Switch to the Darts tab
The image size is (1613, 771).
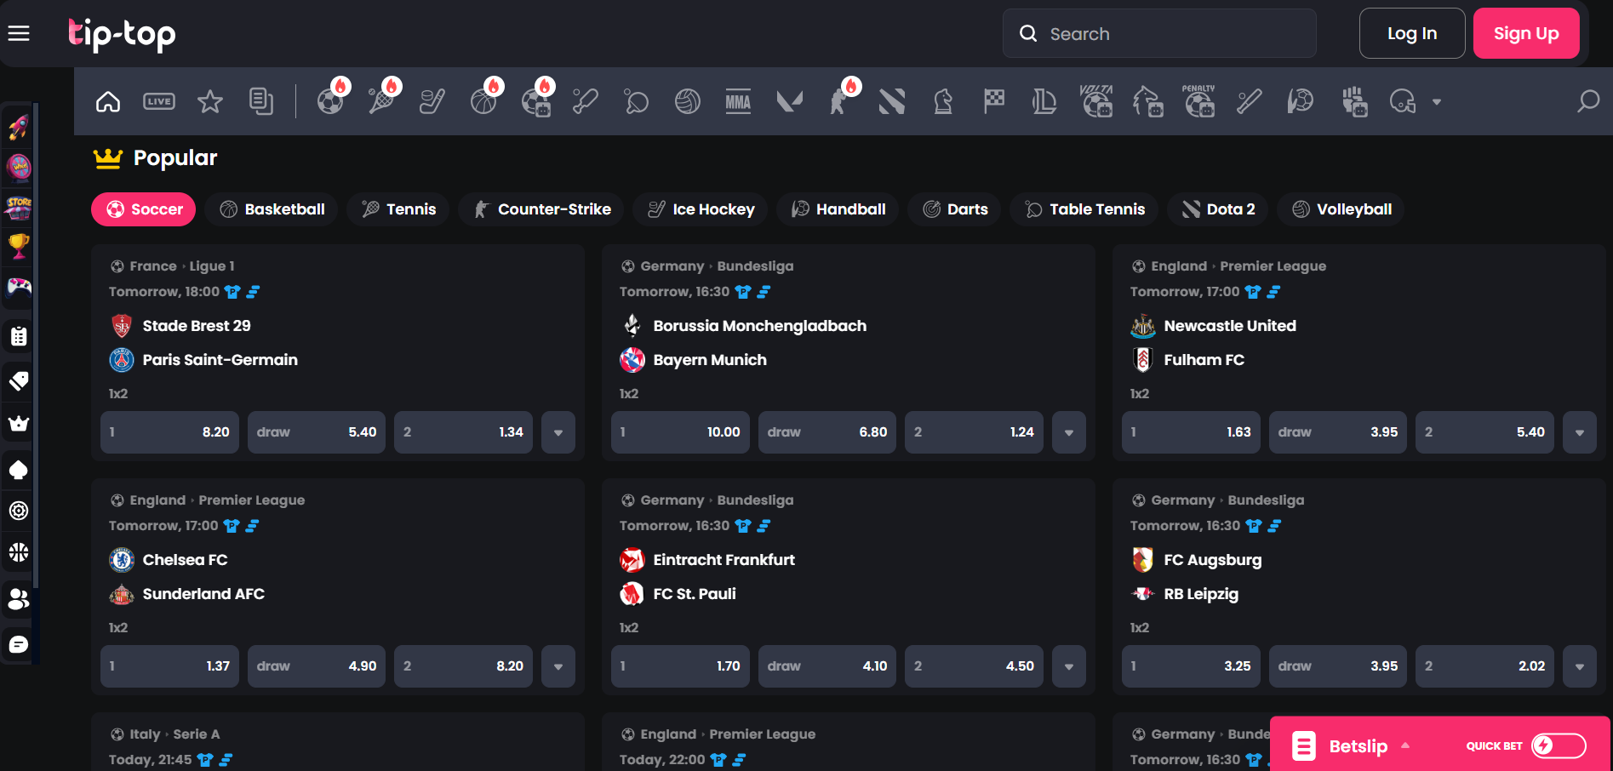954,209
